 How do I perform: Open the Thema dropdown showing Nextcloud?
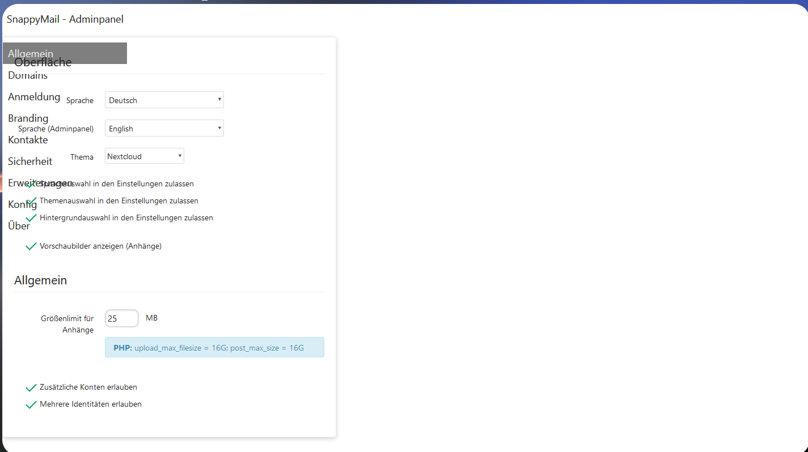pyautogui.click(x=144, y=155)
